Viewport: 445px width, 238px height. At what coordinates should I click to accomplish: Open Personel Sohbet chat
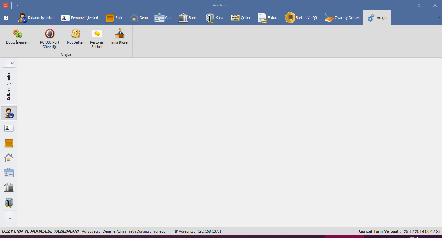tap(97, 38)
